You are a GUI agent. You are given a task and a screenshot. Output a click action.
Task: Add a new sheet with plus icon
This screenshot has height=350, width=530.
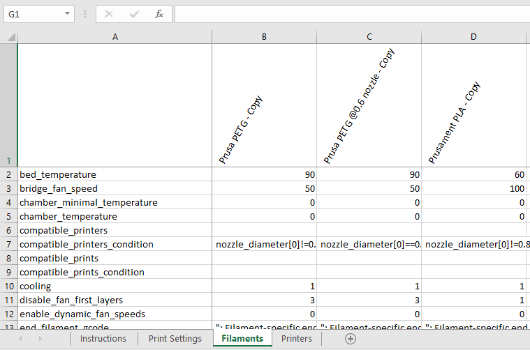pyautogui.click(x=351, y=339)
